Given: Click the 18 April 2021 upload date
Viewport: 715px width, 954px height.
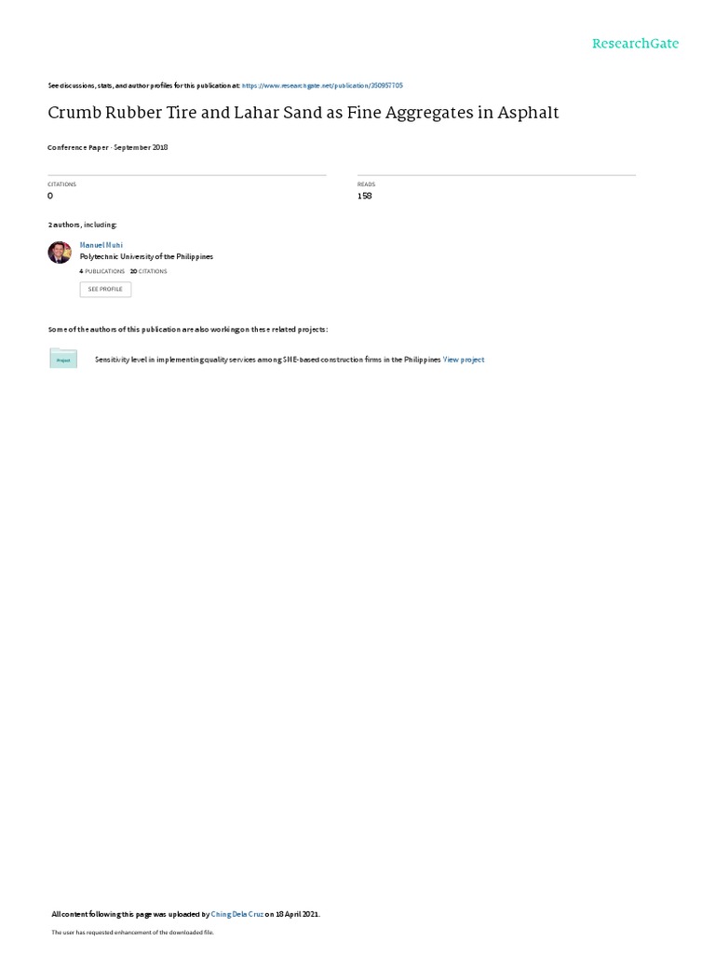Looking at the screenshot, I should tap(297, 914).
